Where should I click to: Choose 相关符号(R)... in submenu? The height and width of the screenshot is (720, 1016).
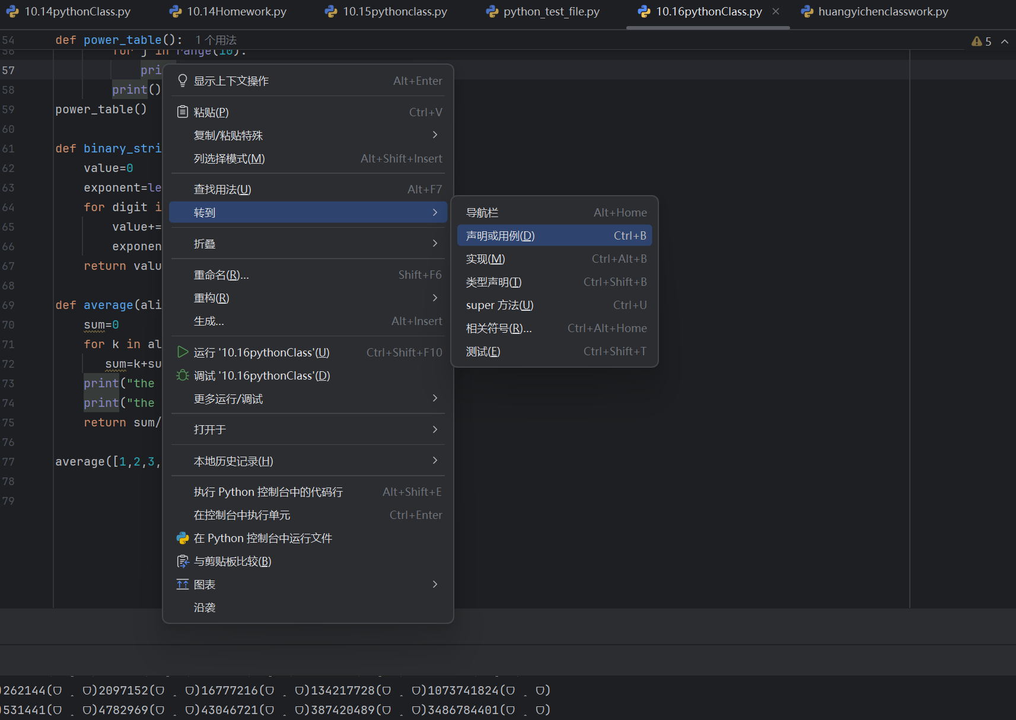point(555,328)
